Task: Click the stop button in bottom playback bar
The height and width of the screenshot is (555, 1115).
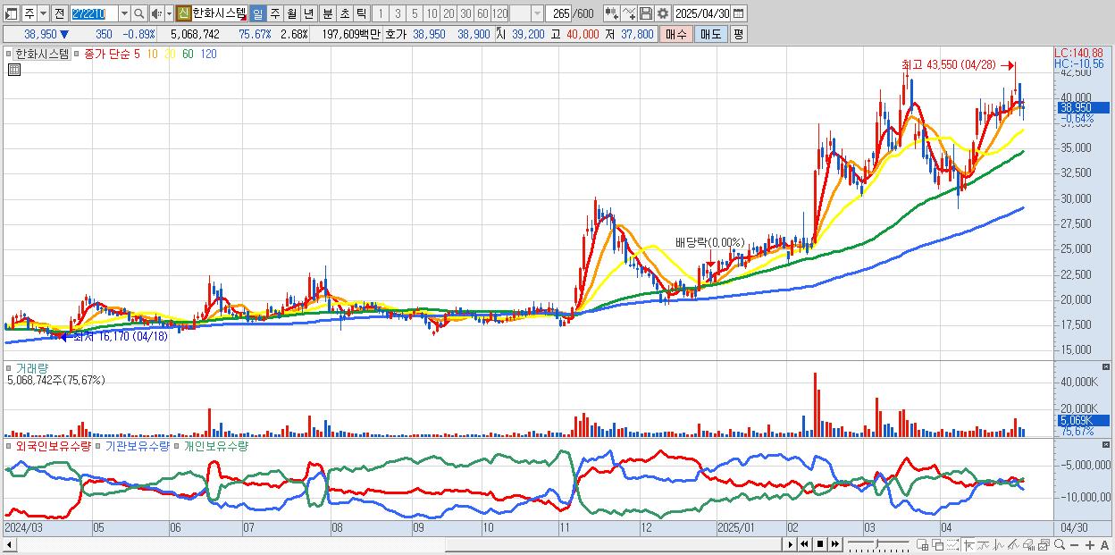Action: 819,544
